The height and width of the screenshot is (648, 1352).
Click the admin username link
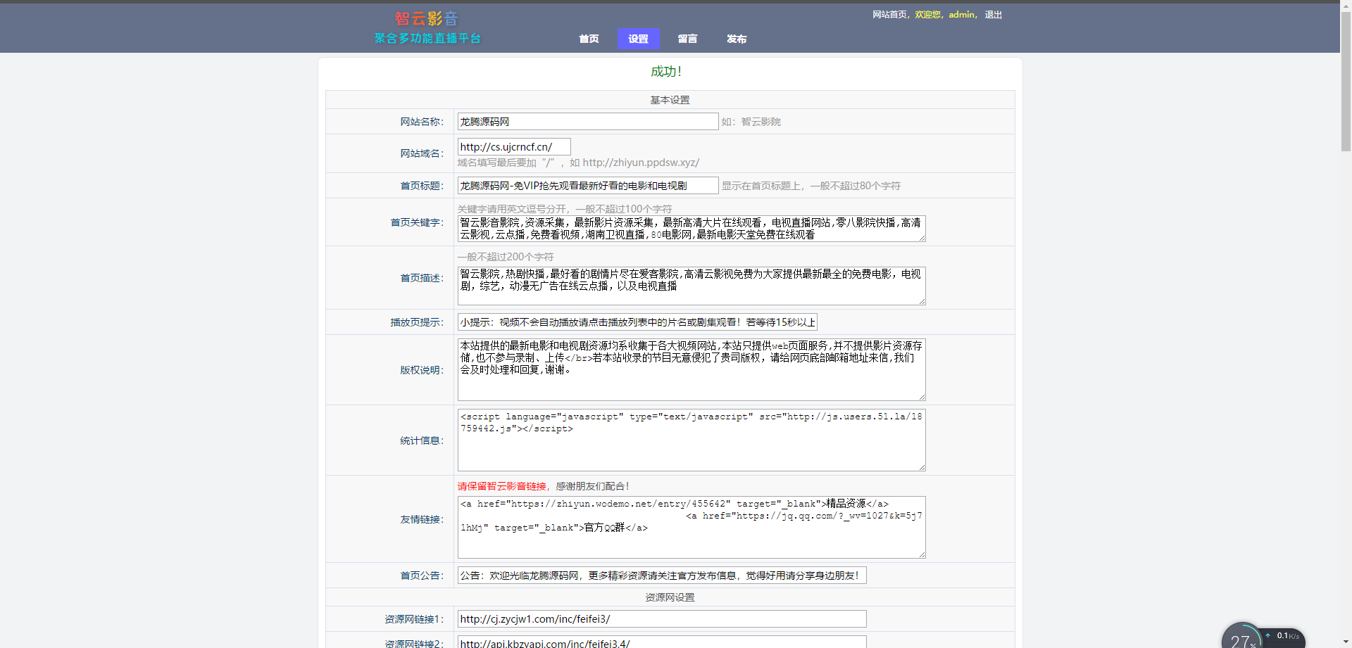click(961, 15)
